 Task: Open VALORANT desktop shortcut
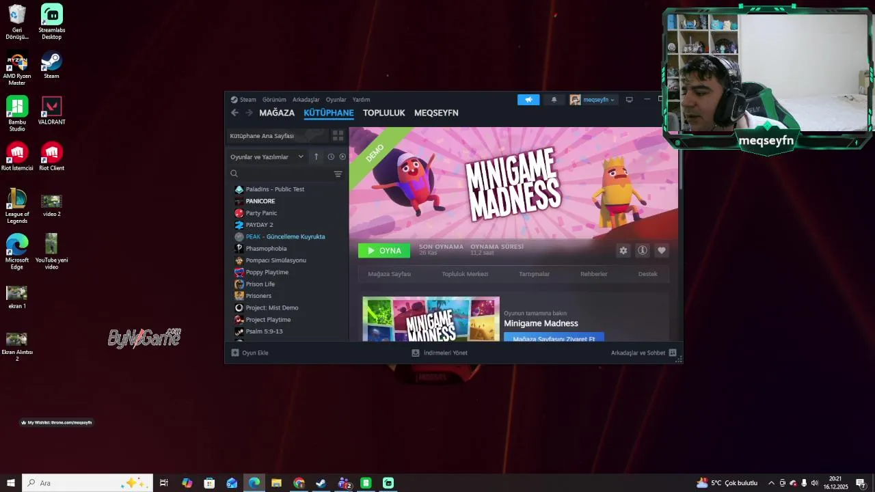pyautogui.click(x=51, y=111)
